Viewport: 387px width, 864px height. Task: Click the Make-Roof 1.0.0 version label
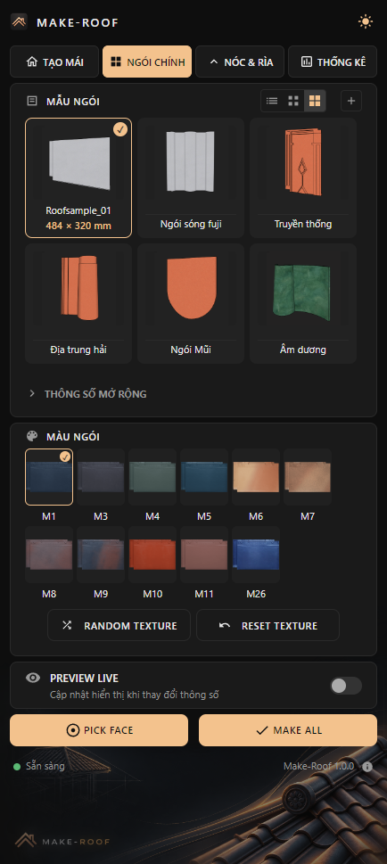[x=318, y=767]
